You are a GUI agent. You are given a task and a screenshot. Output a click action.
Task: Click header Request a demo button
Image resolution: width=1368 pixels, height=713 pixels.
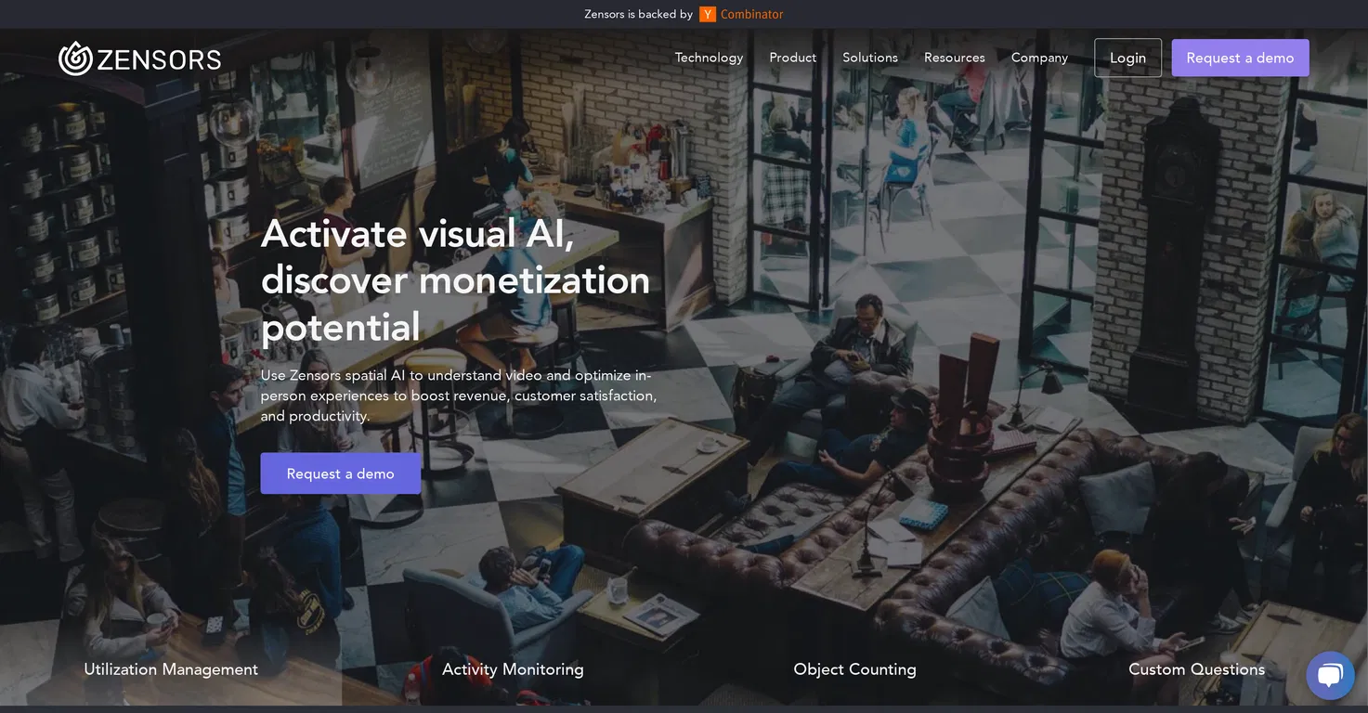click(x=1240, y=58)
